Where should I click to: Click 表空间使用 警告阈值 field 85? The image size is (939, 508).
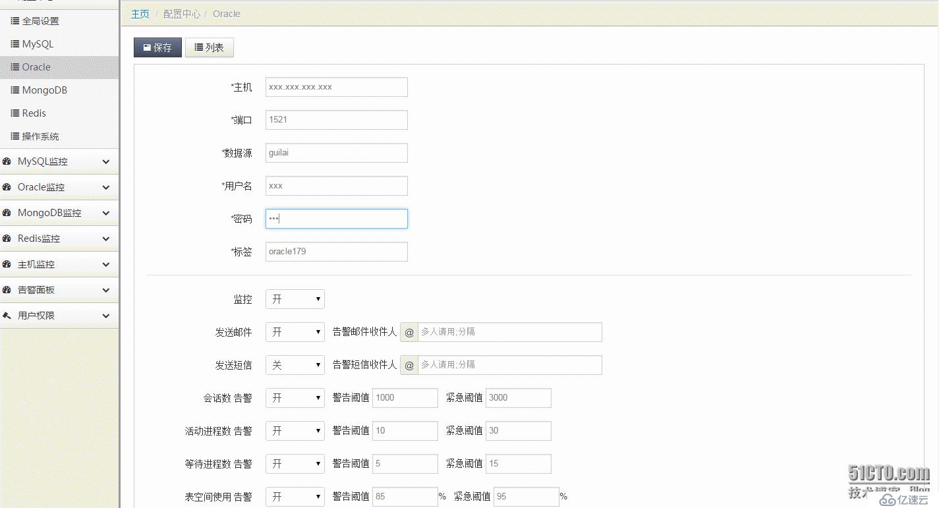click(405, 497)
